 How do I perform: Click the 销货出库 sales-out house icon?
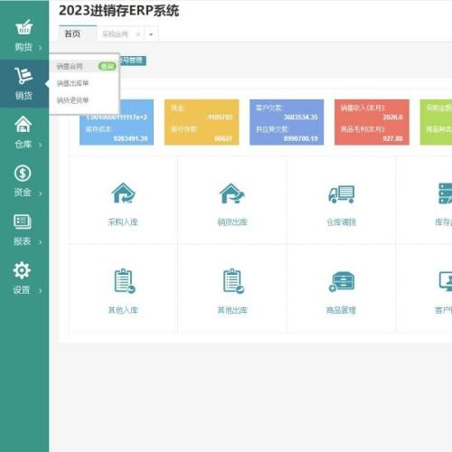[232, 193]
